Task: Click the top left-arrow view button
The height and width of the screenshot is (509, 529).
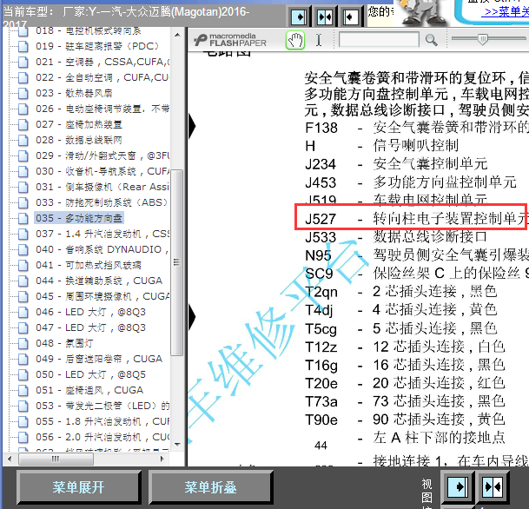Action: (350, 17)
